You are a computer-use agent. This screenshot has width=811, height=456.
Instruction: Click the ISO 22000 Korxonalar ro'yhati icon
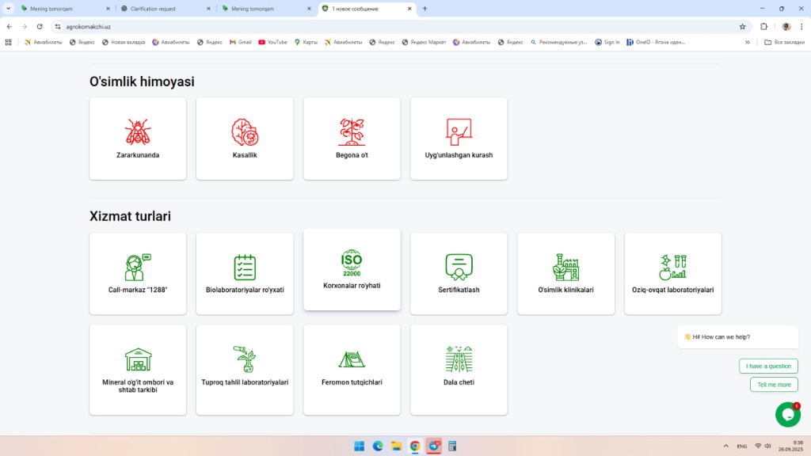pos(352,263)
